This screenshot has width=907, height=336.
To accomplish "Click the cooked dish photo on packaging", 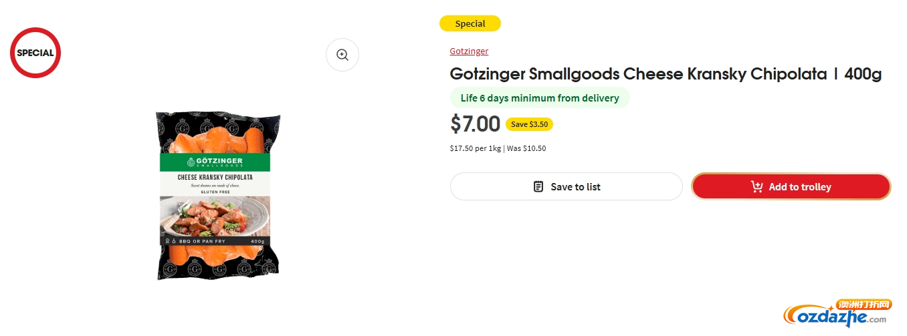I will (x=215, y=215).
